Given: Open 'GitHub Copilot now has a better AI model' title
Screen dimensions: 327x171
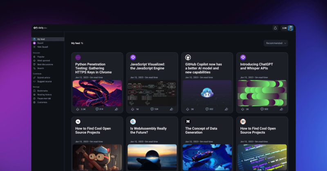Looking at the screenshot, I should pyautogui.click(x=204, y=68).
